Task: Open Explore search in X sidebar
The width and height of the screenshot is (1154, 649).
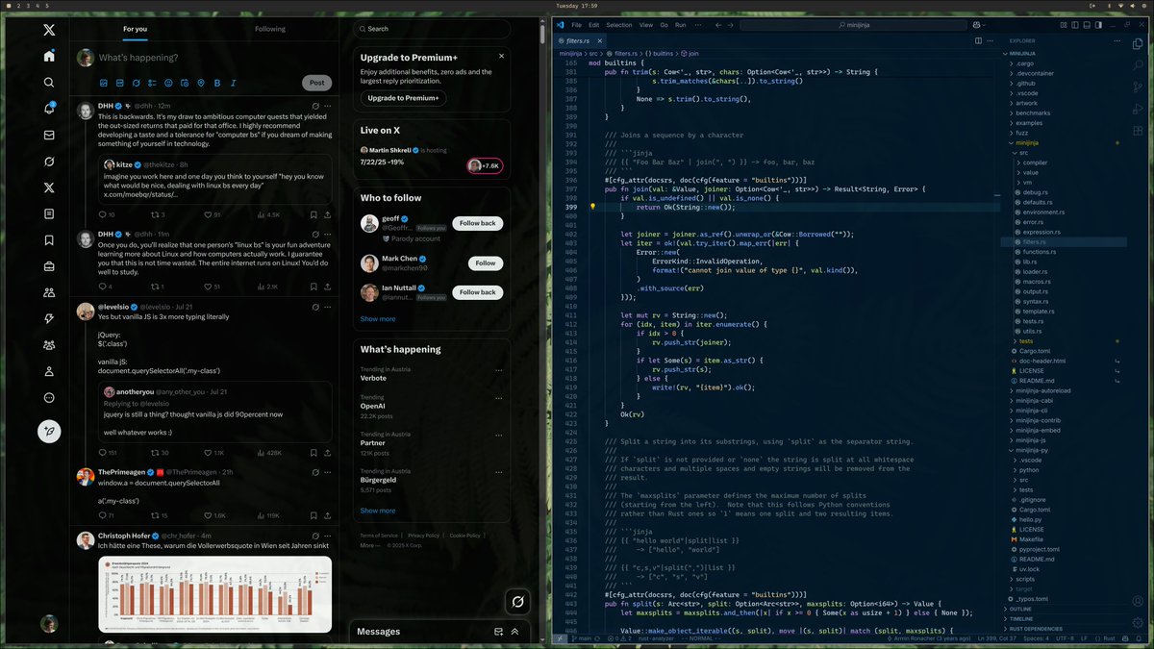Action: tap(49, 83)
